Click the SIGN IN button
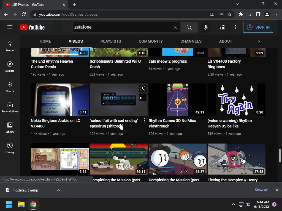 tap(258, 27)
